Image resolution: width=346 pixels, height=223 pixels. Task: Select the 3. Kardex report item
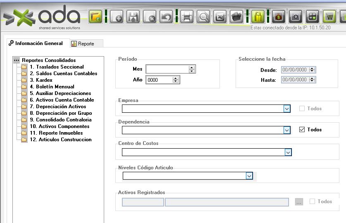(41, 80)
